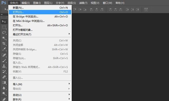Select the History Brush tool
The height and width of the screenshot is (101, 169).
point(4,72)
